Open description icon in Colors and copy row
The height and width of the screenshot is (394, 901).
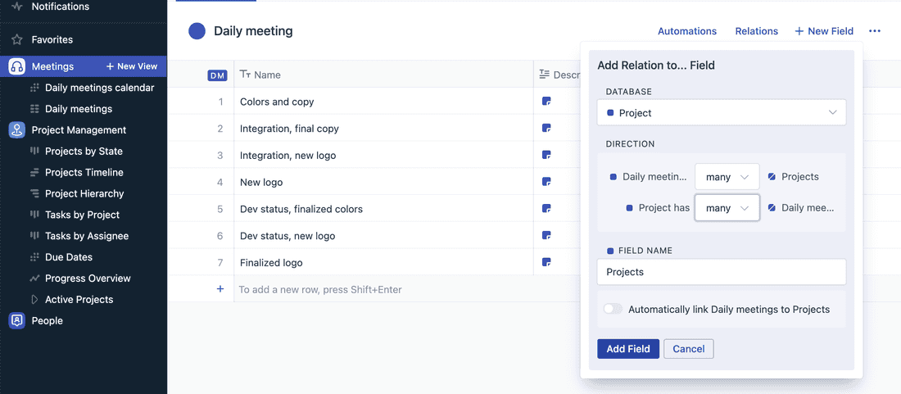pyautogui.click(x=546, y=102)
